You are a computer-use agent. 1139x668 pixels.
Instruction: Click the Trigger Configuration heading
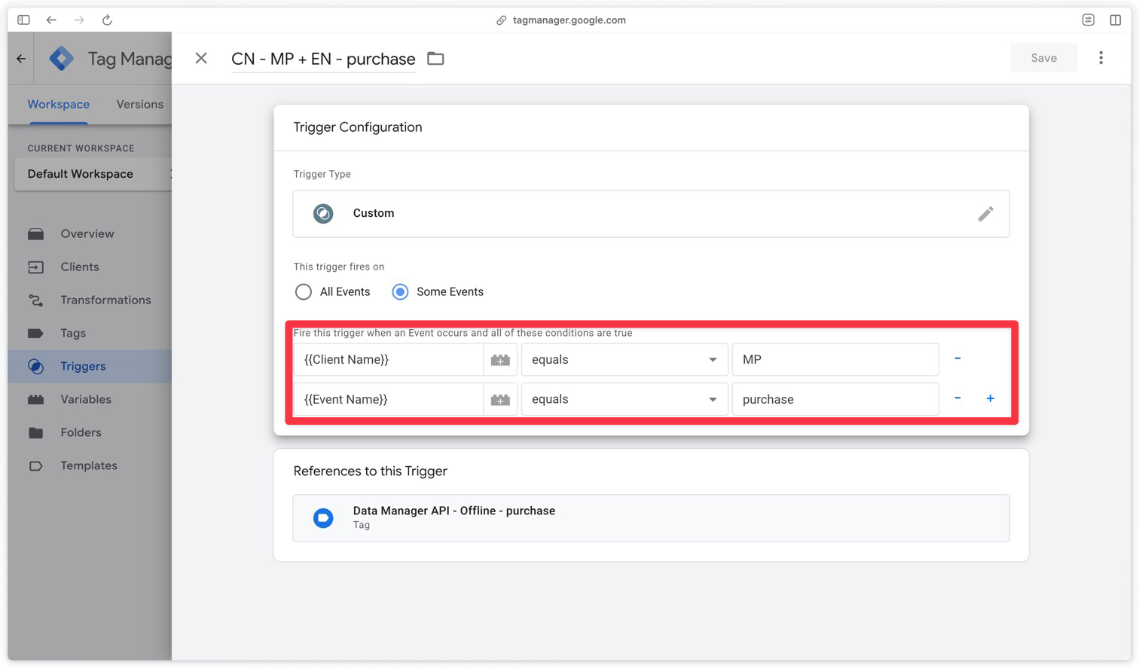click(358, 127)
